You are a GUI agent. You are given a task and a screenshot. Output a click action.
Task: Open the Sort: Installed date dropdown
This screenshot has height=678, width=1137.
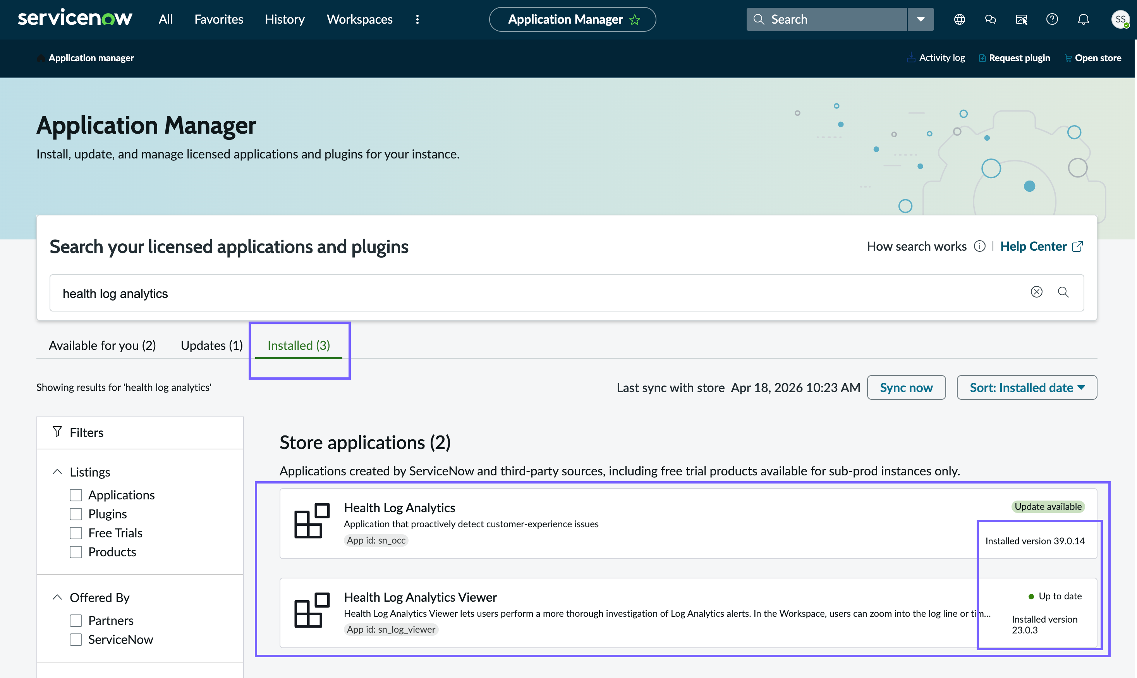(x=1027, y=387)
